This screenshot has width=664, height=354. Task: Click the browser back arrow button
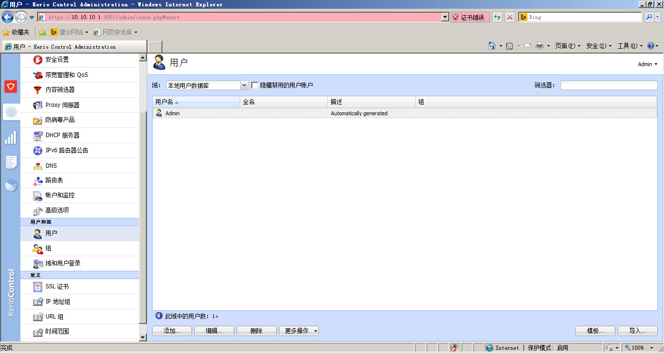click(7, 18)
